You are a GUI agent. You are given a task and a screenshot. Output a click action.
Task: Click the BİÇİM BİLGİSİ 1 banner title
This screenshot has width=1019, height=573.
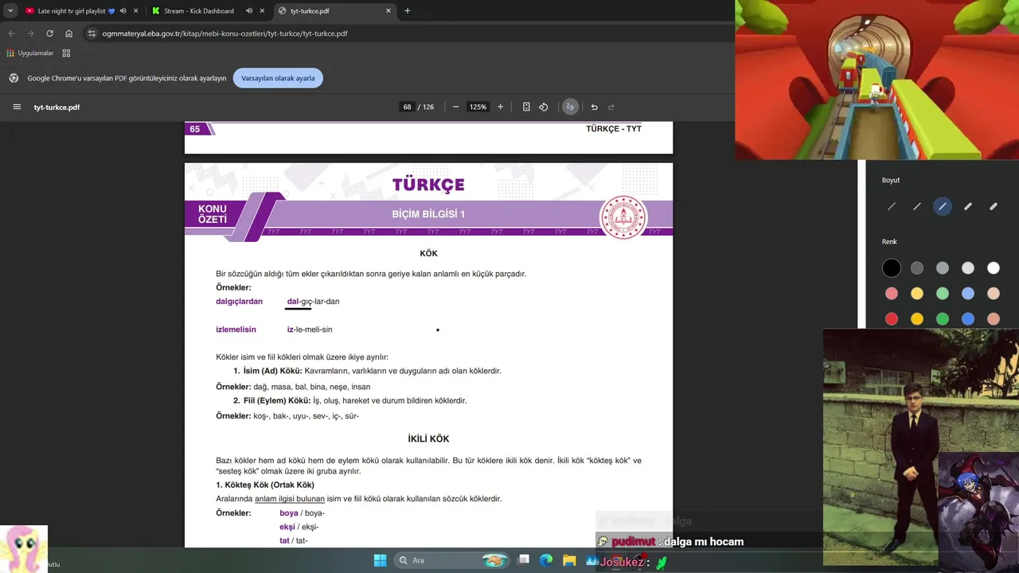click(x=428, y=214)
